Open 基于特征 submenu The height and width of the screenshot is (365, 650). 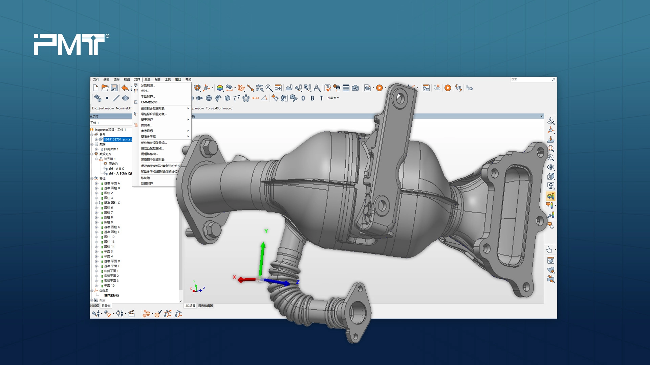click(162, 120)
